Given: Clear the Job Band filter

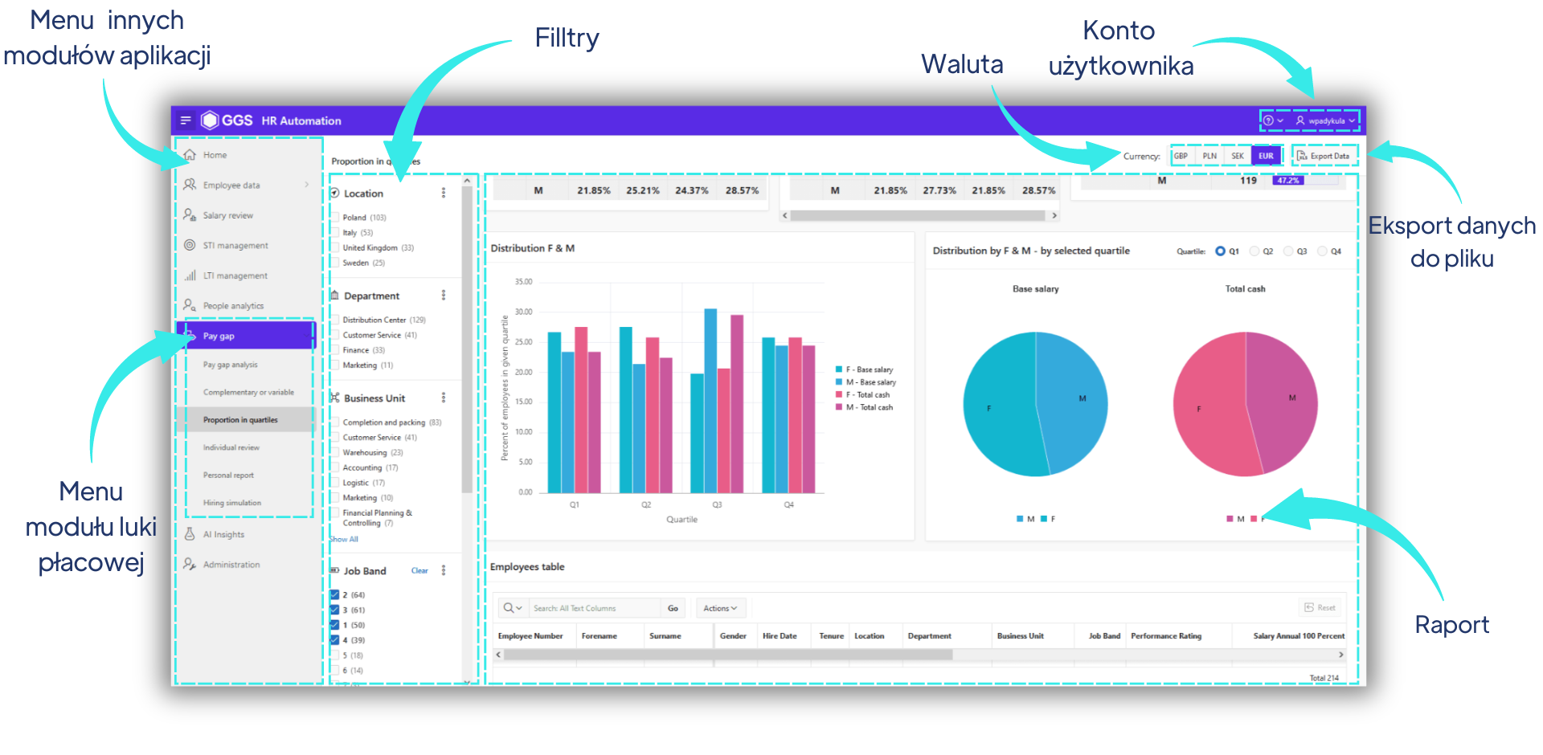Looking at the screenshot, I should click(x=420, y=571).
